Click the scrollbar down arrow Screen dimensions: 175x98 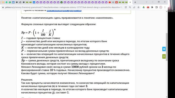tap(167, 97)
